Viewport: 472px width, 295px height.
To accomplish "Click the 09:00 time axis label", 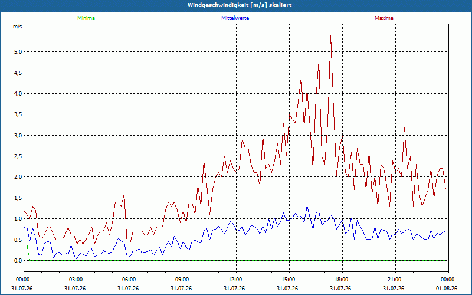I will tap(183, 280).
